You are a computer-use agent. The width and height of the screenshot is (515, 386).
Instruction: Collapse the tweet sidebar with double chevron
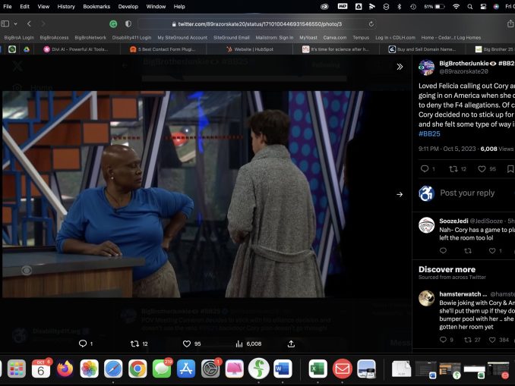click(400, 67)
